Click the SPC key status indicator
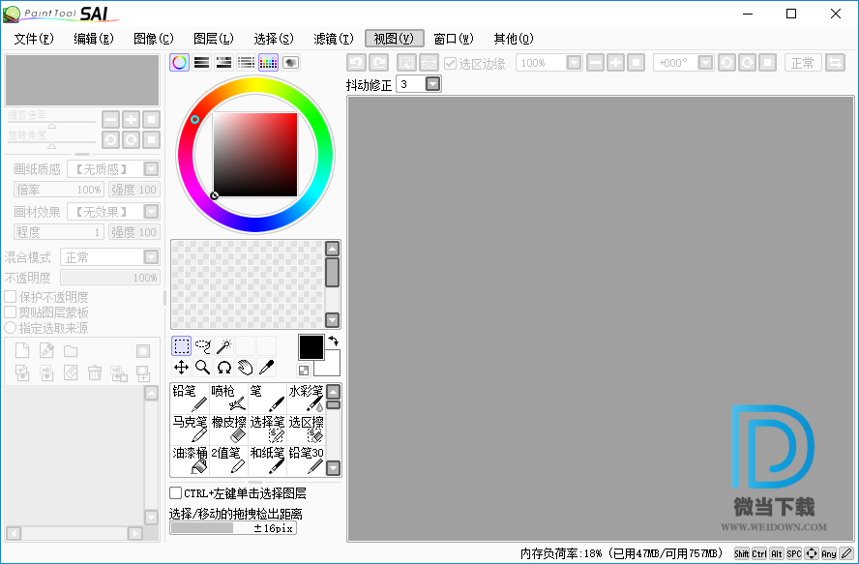This screenshot has height=564, width=859. tap(794, 553)
